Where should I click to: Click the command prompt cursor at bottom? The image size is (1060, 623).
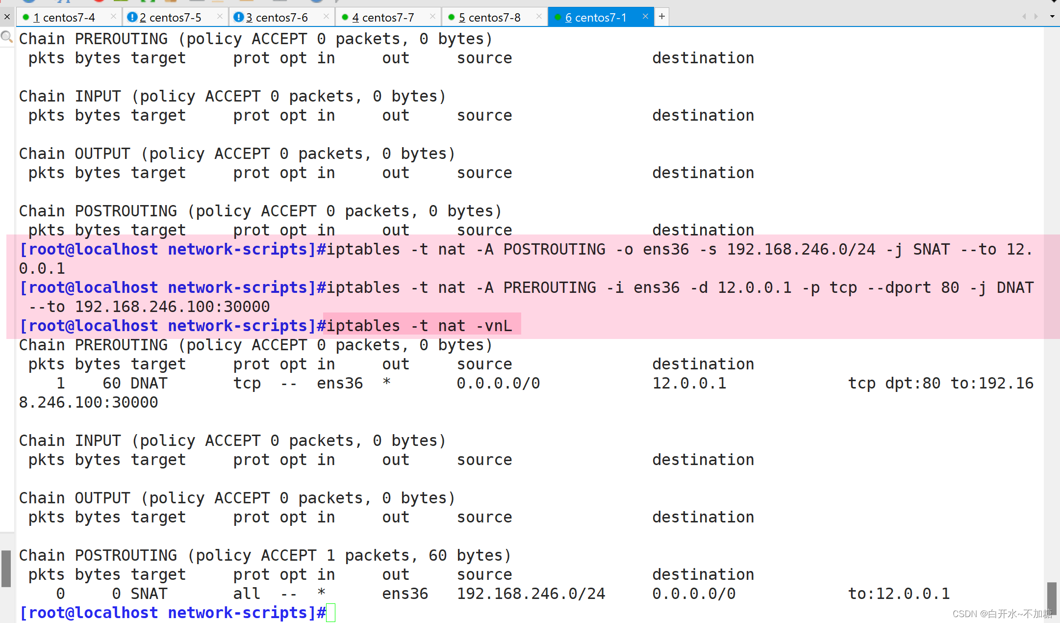[x=331, y=613]
